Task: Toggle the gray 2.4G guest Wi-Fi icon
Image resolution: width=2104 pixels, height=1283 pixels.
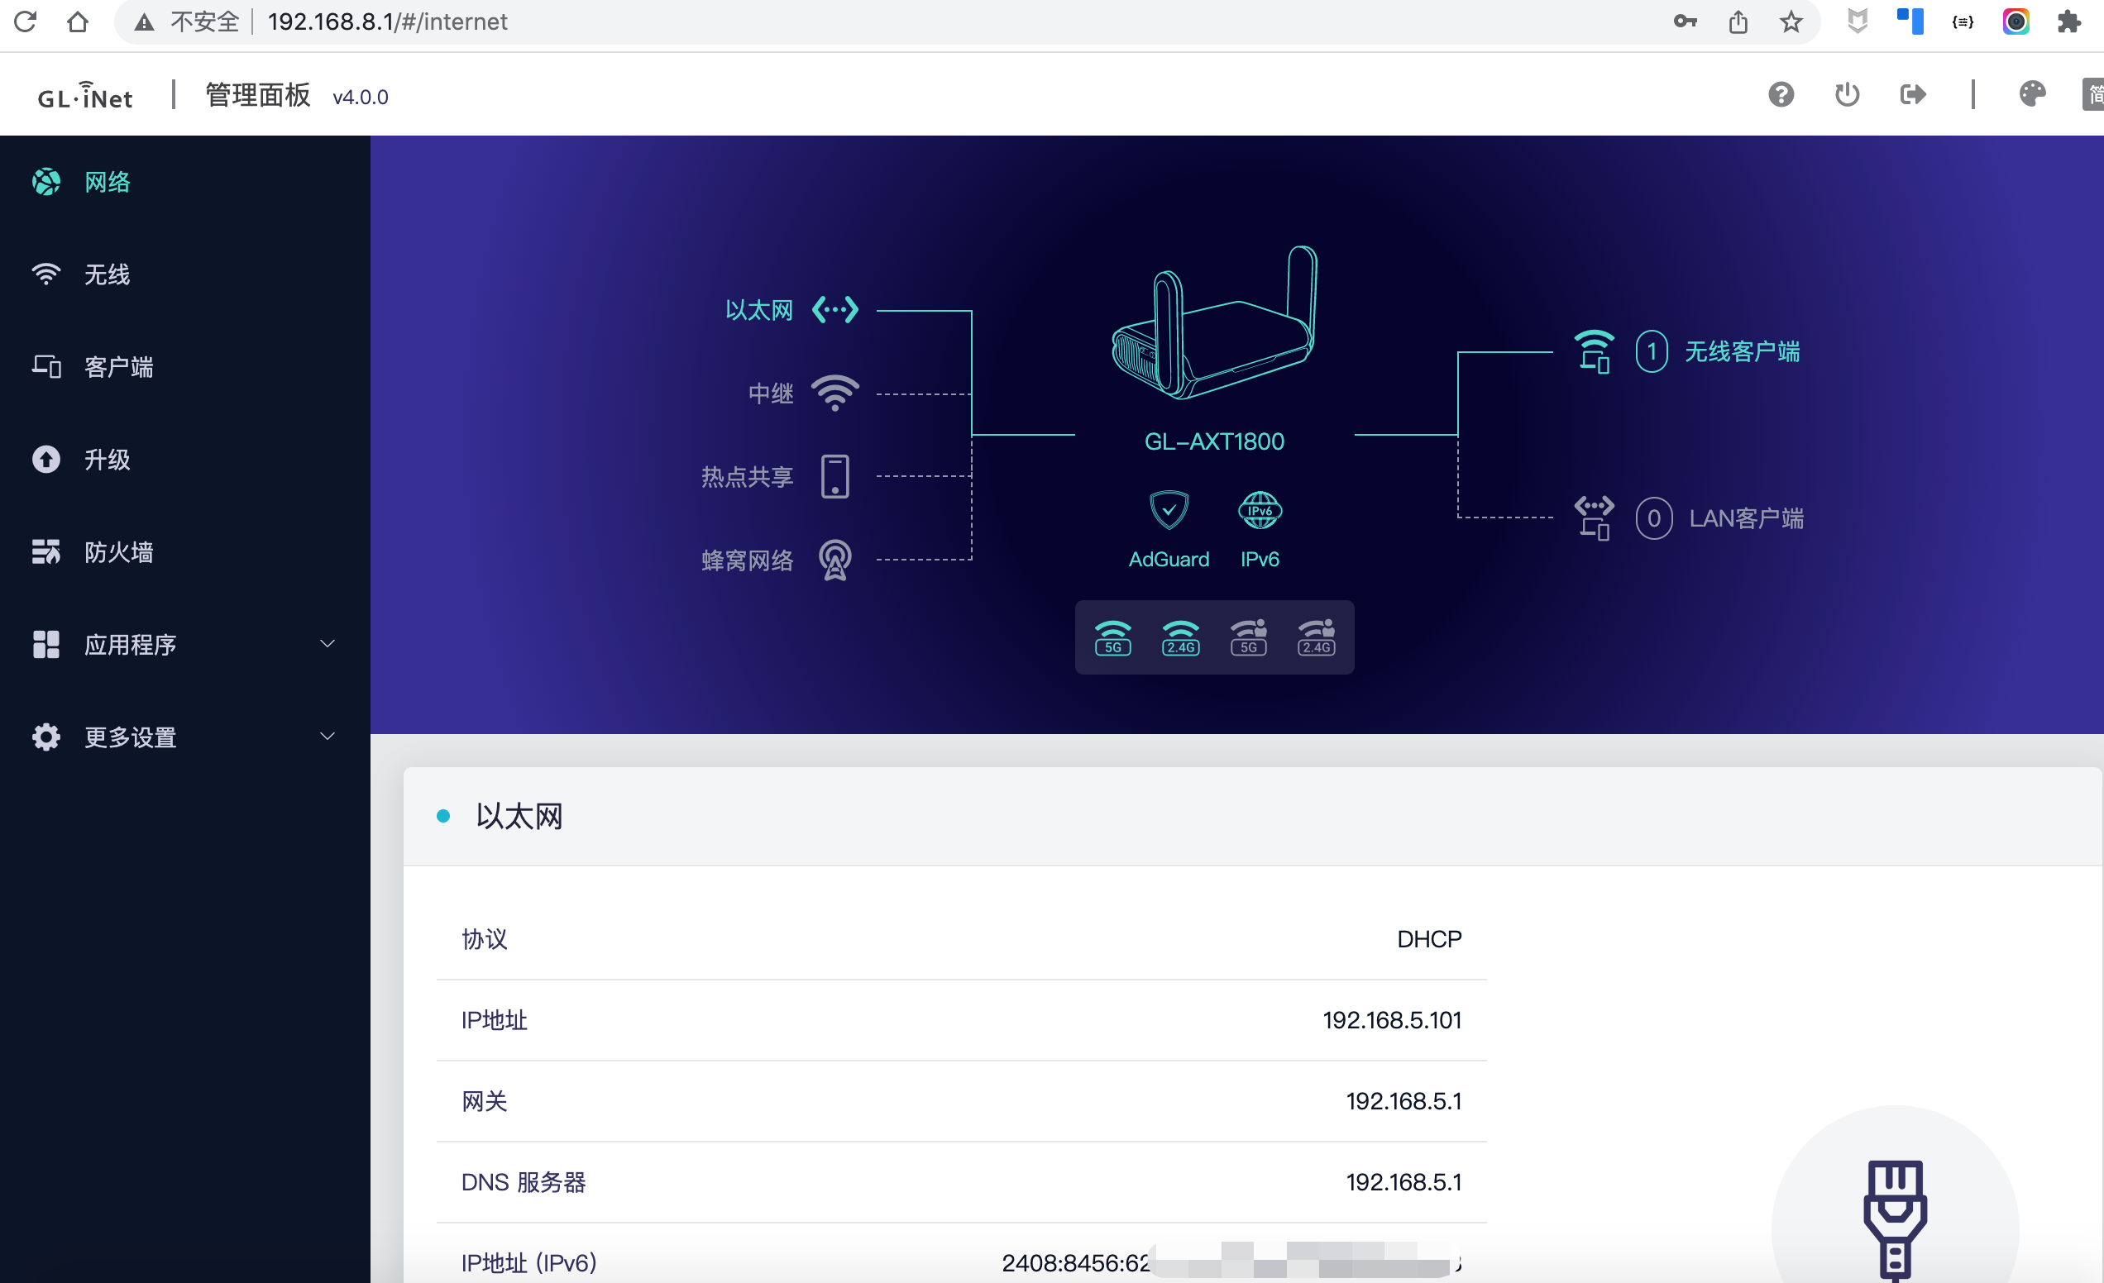Action: click(1317, 637)
